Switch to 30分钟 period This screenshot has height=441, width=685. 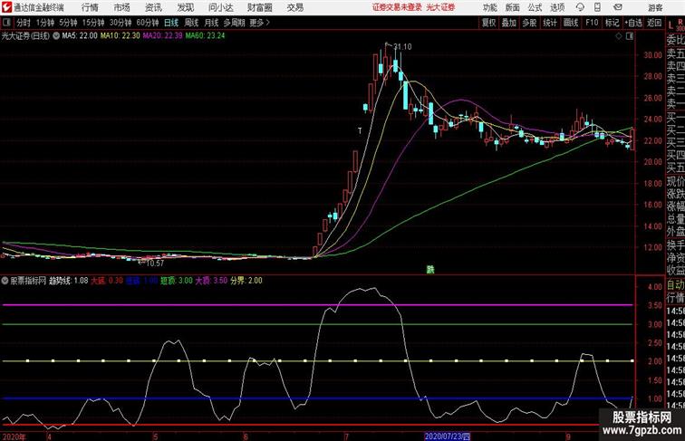121,23
